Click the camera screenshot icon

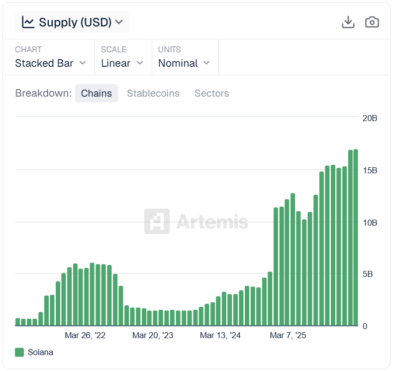pyautogui.click(x=372, y=22)
